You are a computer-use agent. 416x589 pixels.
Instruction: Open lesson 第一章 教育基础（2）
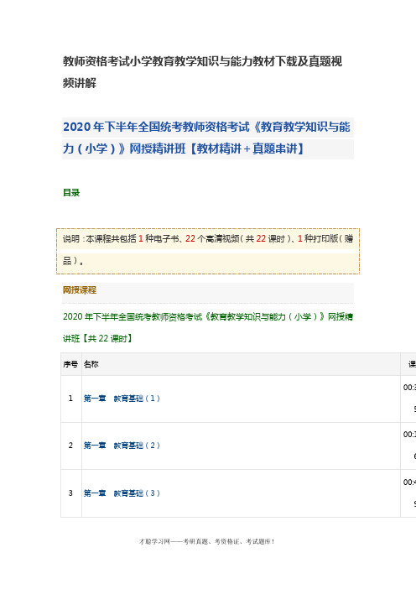point(122,446)
